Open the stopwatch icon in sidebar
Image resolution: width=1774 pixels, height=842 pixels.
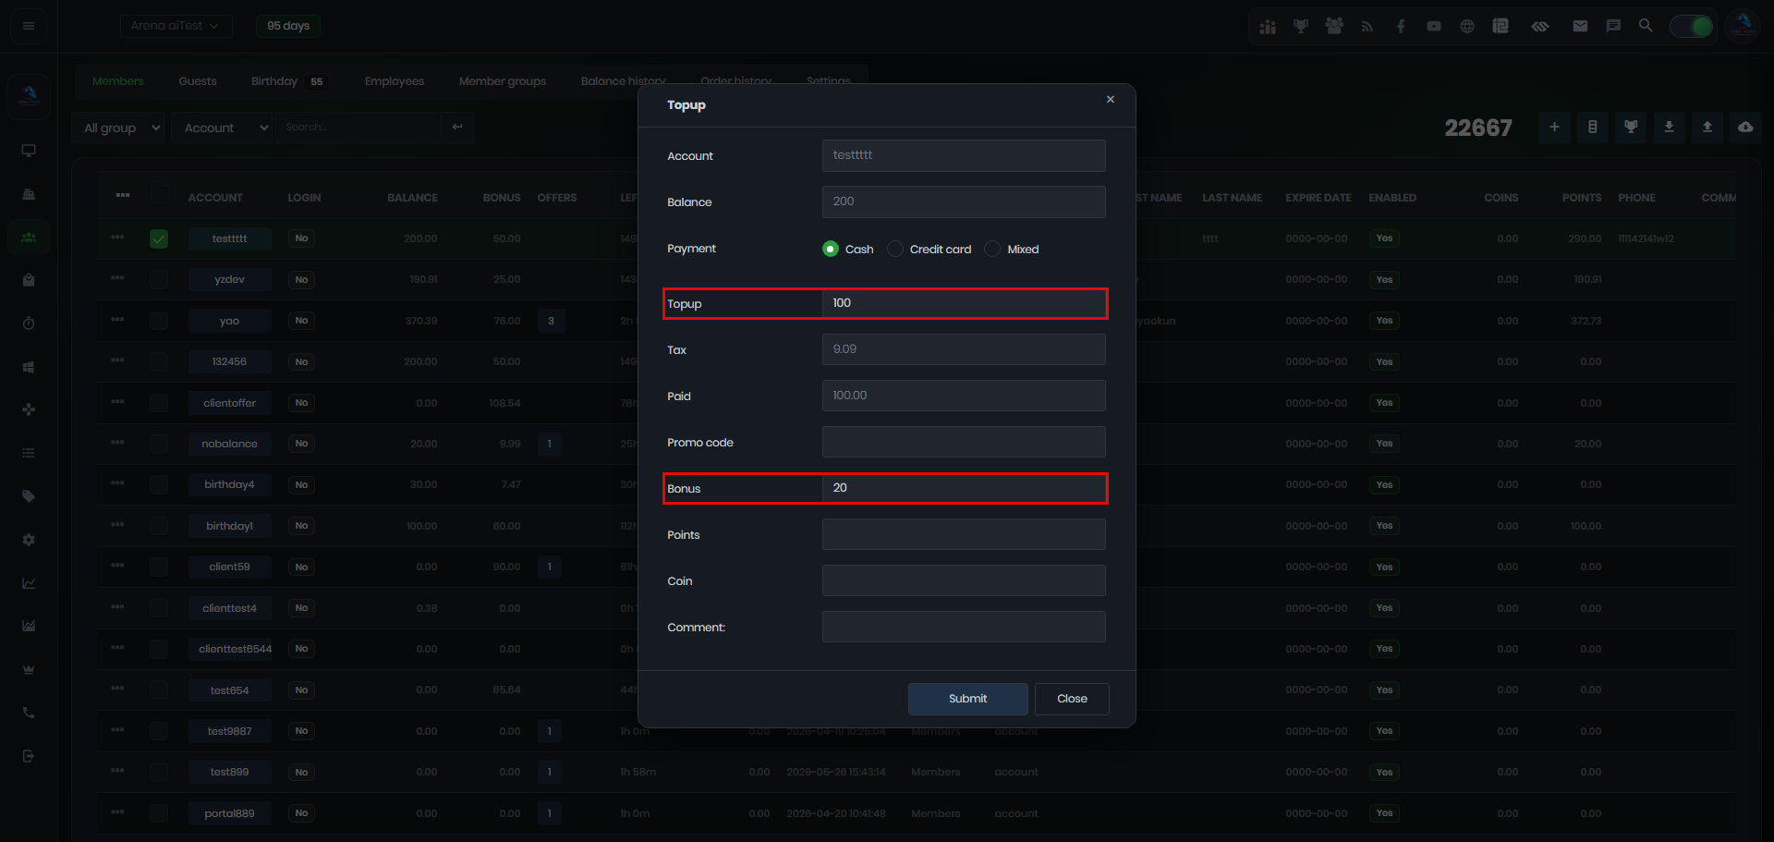pyautogui.click(x=29, y=323)
